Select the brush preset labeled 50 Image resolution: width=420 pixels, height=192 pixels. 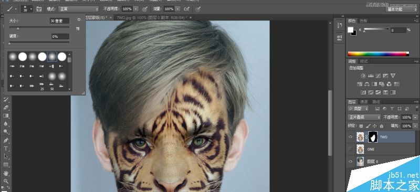click(52, 87)
